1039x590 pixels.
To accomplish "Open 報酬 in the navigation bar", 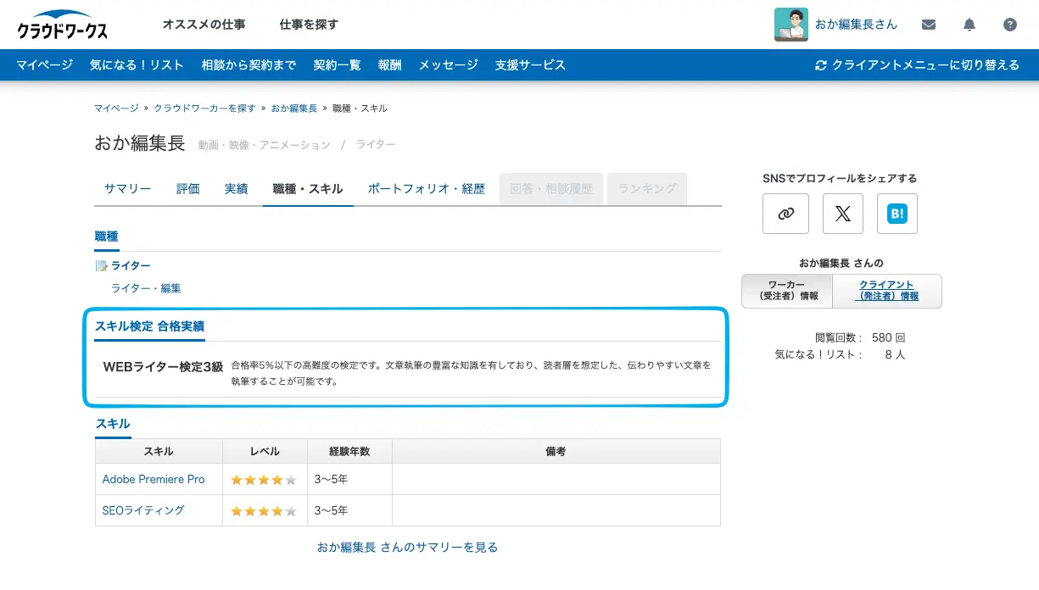I will pyautogui.click(x=389, y=64).
